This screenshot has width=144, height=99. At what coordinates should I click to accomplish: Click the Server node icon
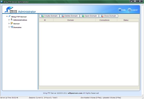pos(12,23)
